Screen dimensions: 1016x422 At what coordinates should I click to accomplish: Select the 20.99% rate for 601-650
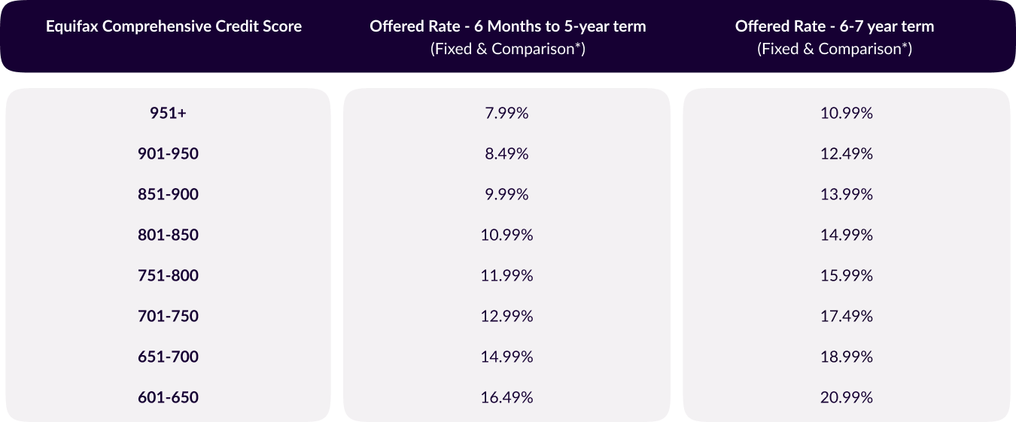(x=847, y=398)
